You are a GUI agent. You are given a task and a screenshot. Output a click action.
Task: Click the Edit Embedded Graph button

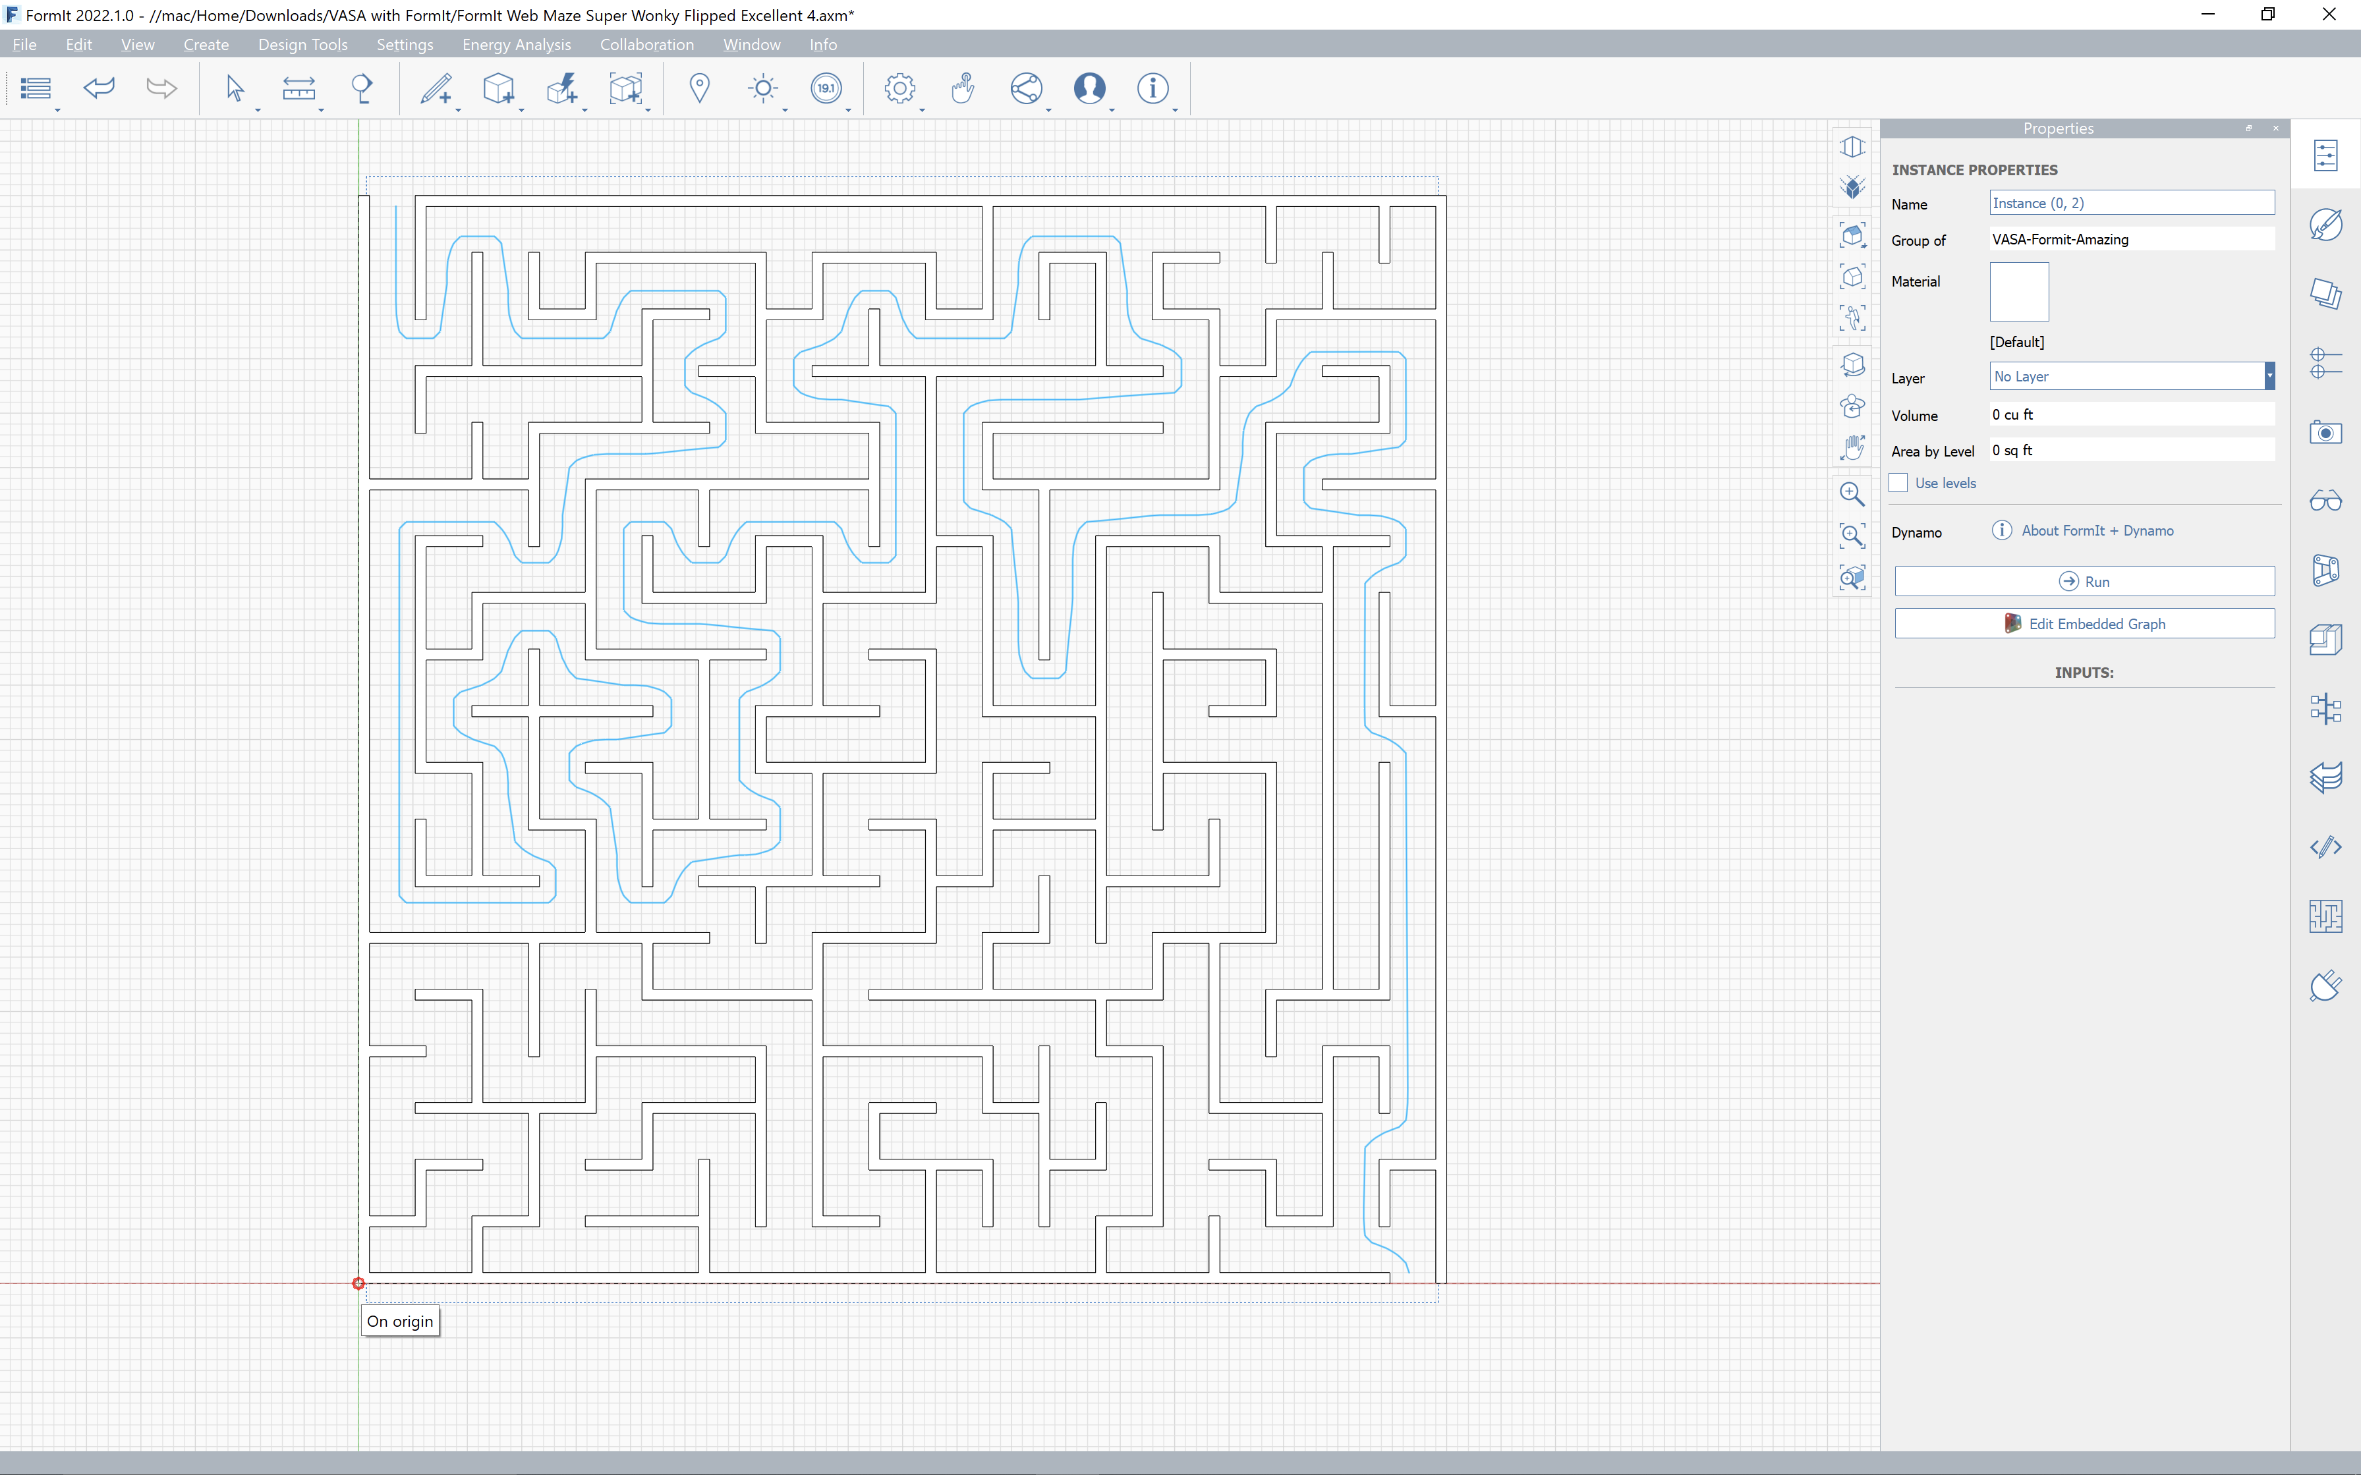tap(2084, 625)
